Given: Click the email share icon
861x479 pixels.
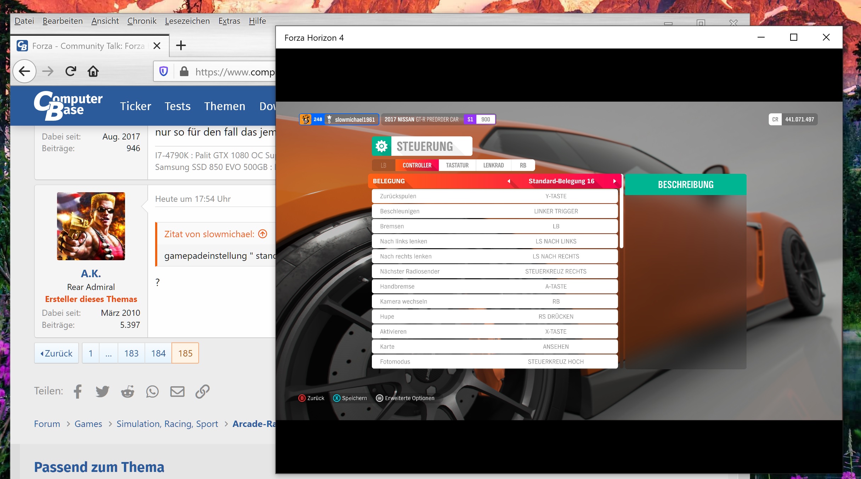Looking at the screenshot, I should click(x=177, y=391).
